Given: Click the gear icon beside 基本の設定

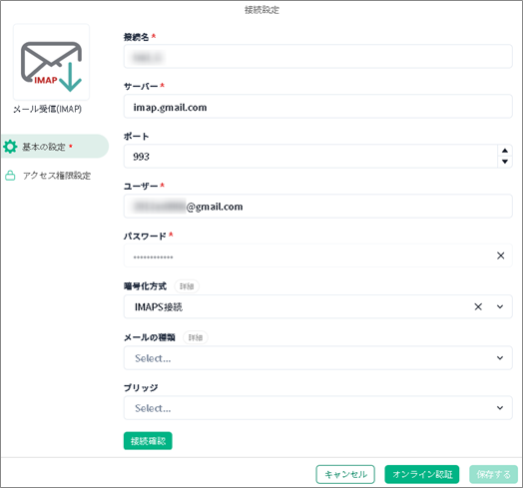Looking at the screenshot, I should [10, 147].
